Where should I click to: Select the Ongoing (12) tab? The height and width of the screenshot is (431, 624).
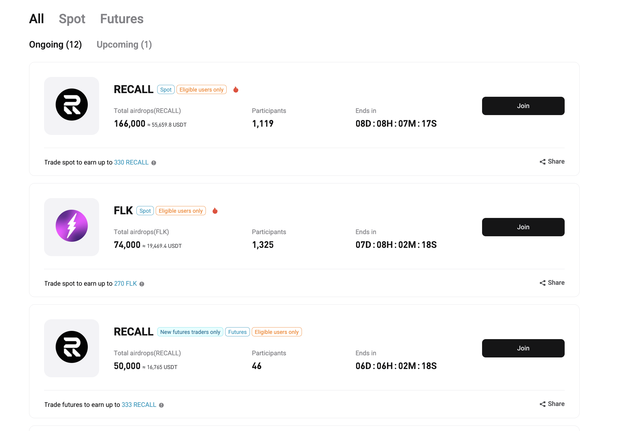point(55,45)
